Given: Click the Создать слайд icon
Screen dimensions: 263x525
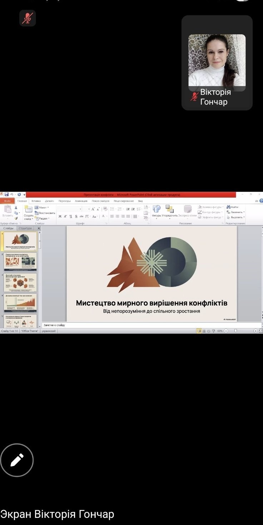Looking at the screenshot, I should click(29, 209).
